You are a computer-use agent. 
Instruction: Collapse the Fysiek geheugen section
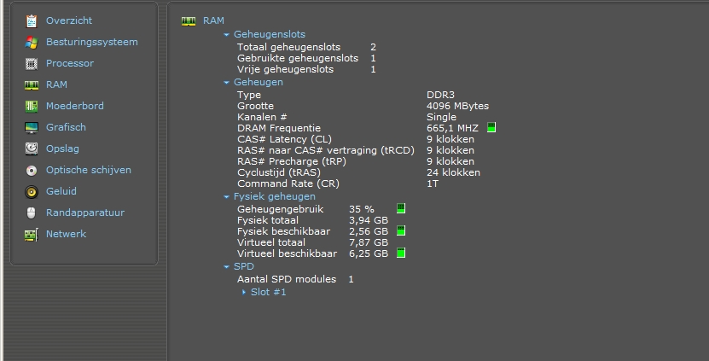[x=227, y=197]
